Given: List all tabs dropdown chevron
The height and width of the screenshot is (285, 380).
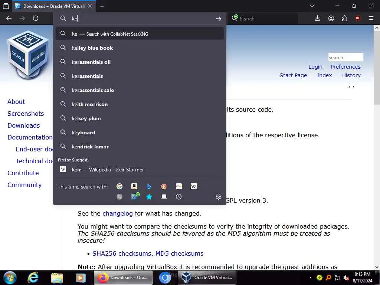Looking at the screenshot, I should point(312,6).
